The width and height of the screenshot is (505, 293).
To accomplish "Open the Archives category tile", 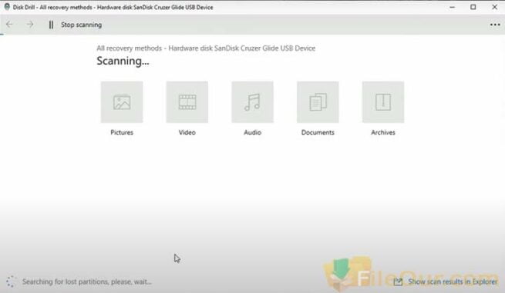I will [383, 102].
